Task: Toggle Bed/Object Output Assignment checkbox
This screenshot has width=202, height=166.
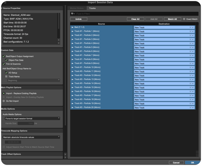Action: coord(4,56)
